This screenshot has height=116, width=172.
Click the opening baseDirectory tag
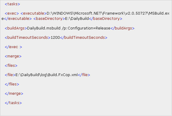coord(49,19)
